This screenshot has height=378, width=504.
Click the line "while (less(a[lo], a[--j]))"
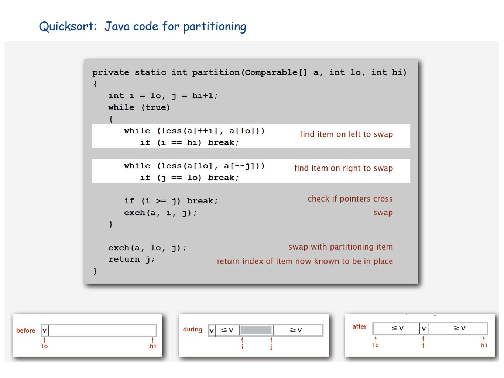click(x=194, y=166)
